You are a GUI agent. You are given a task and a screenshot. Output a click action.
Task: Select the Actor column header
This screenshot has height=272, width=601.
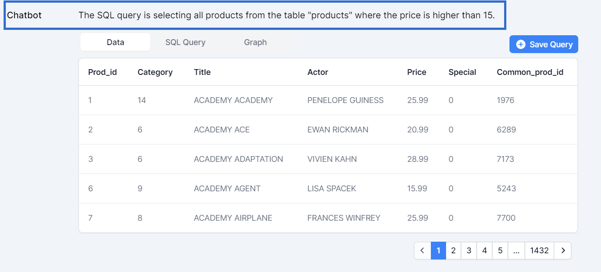[317, 72]
